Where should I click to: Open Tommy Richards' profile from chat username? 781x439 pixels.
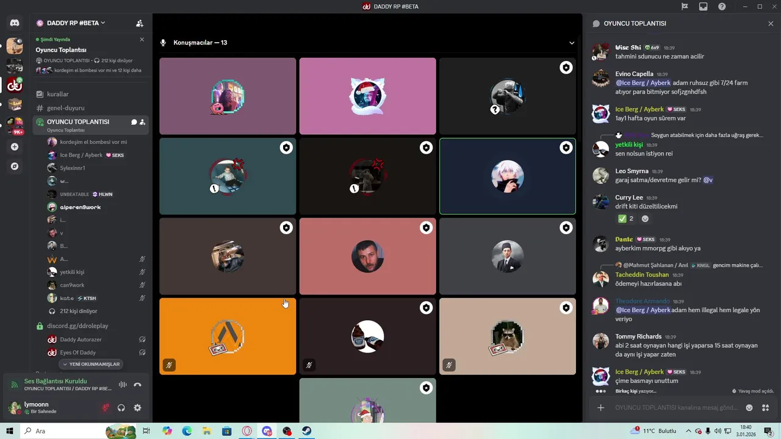coord(638,337)
